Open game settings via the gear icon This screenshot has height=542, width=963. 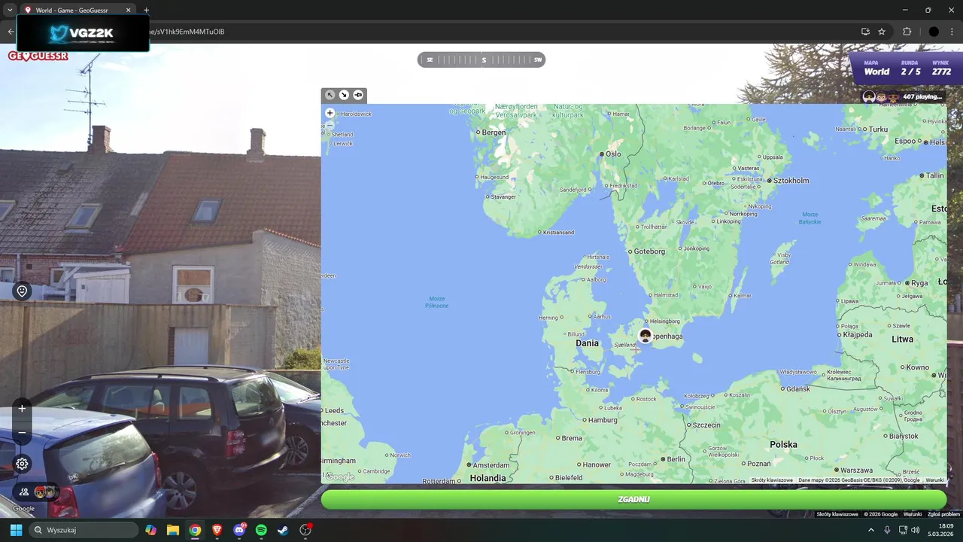click(x=22, y=464)
